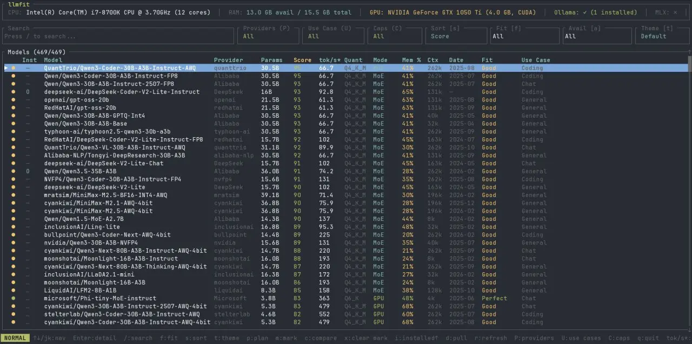The image size is (692, 344).
Task: Open the Caps filter dropdown
Action: [x=395, y=36]
